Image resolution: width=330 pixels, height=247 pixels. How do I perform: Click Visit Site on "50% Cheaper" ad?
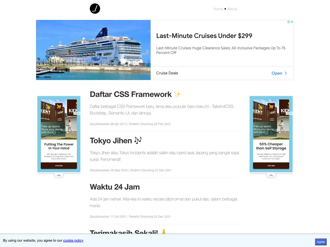[x=271, y=165]
